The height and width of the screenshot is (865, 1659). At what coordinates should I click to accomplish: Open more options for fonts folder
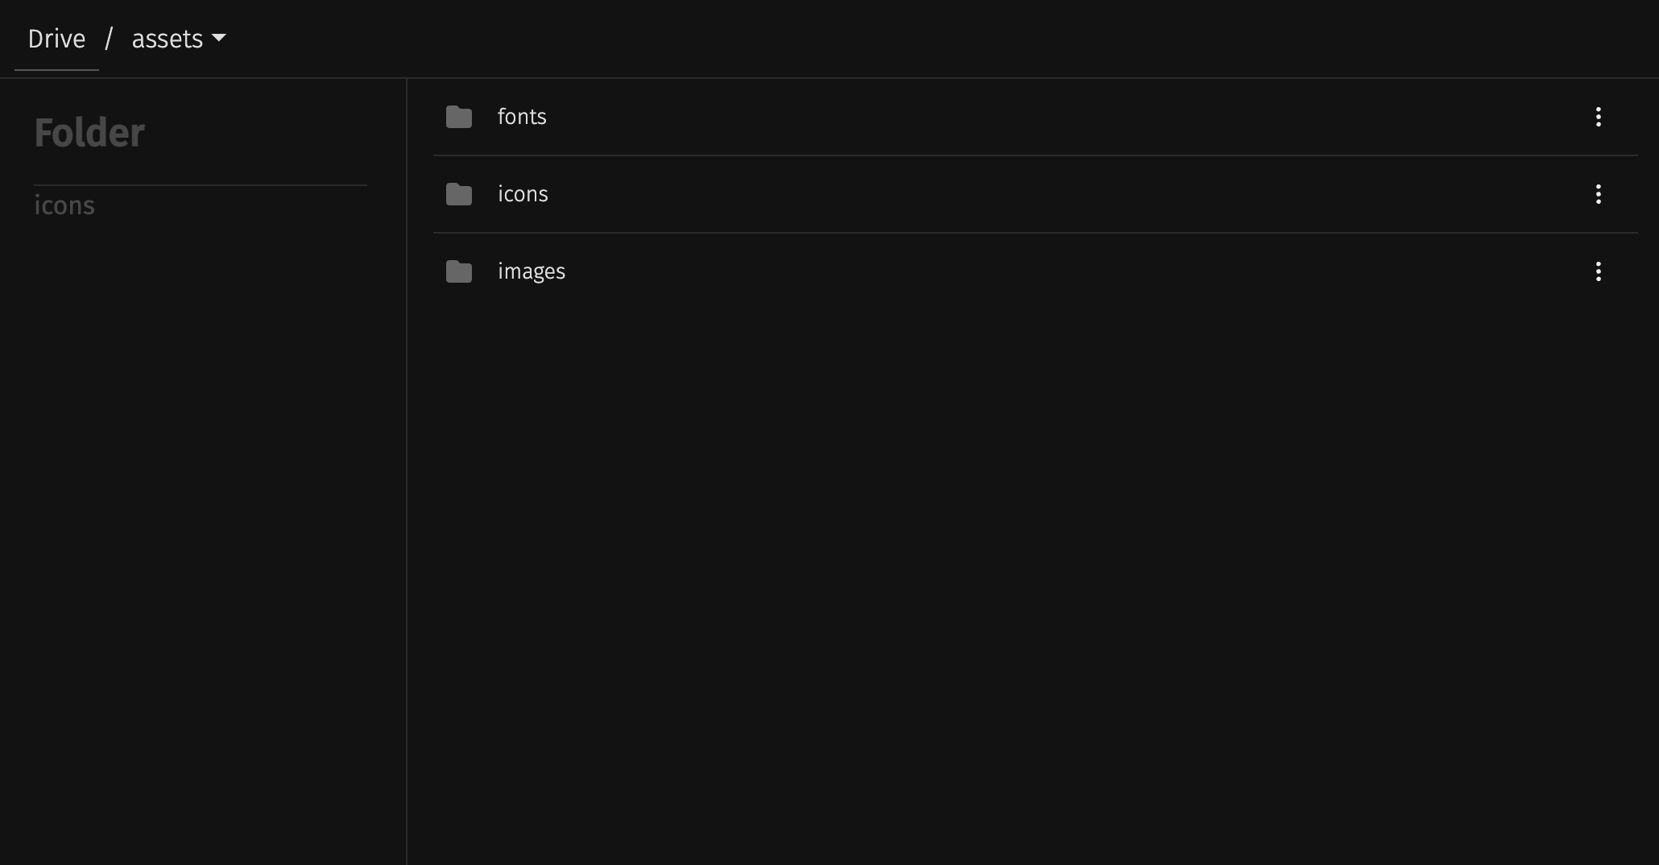click(1598, 117)
